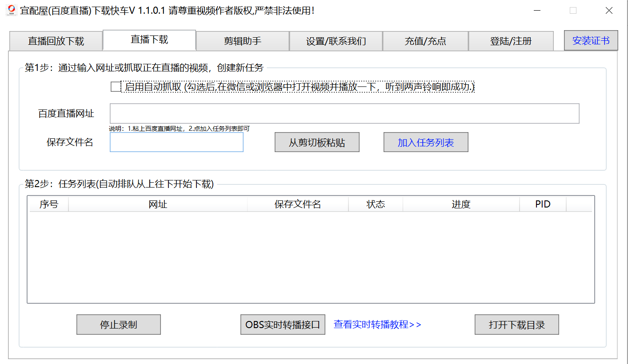
Task: Close the window with the X button
Action: 608,11
